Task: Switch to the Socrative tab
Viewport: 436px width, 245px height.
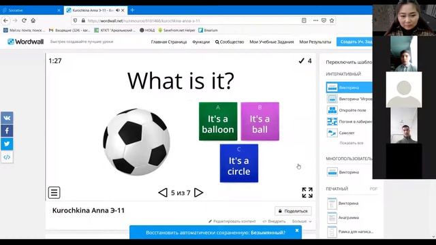Action: click(31, 10)
